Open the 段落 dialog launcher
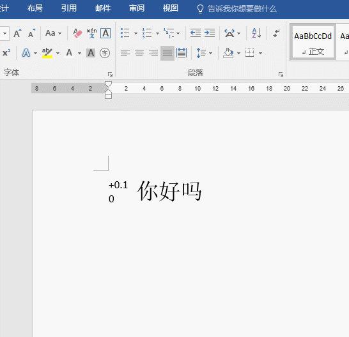 281,74
